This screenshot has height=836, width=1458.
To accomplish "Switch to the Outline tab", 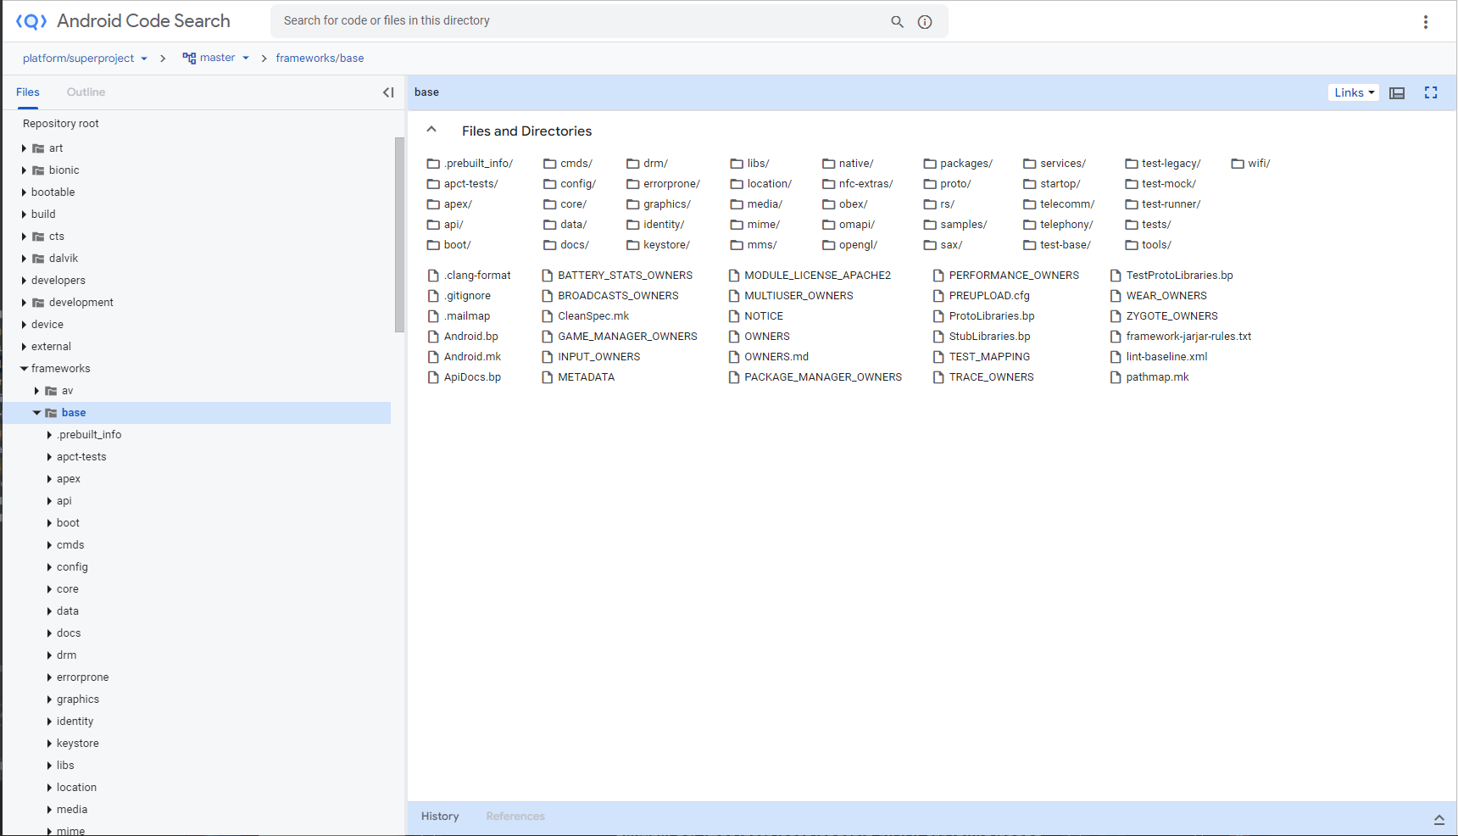I will [x=86, y=92].
